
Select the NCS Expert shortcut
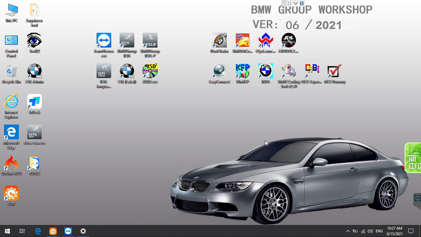[311, 74]
